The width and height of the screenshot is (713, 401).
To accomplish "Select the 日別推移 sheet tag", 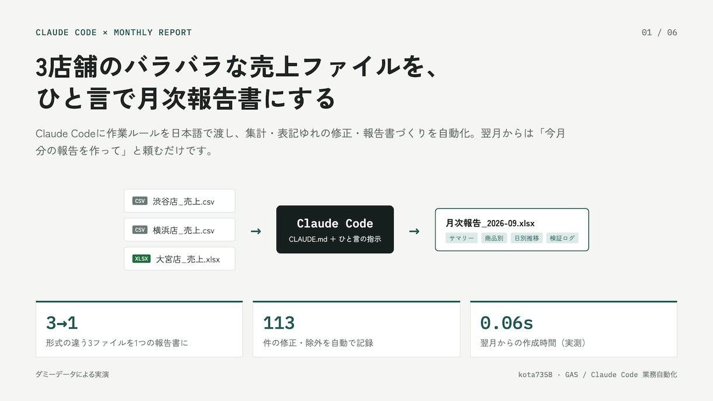I will pyautogui.click(x=527, y=238).
